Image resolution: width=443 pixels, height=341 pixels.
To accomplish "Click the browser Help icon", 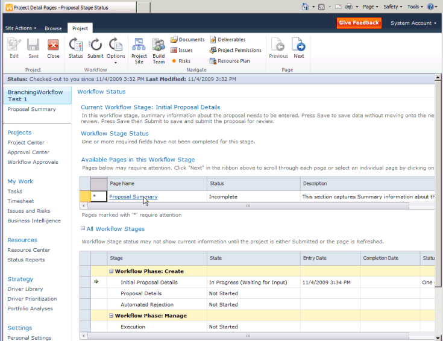I will pyautogui.click(x=430, y=7).
